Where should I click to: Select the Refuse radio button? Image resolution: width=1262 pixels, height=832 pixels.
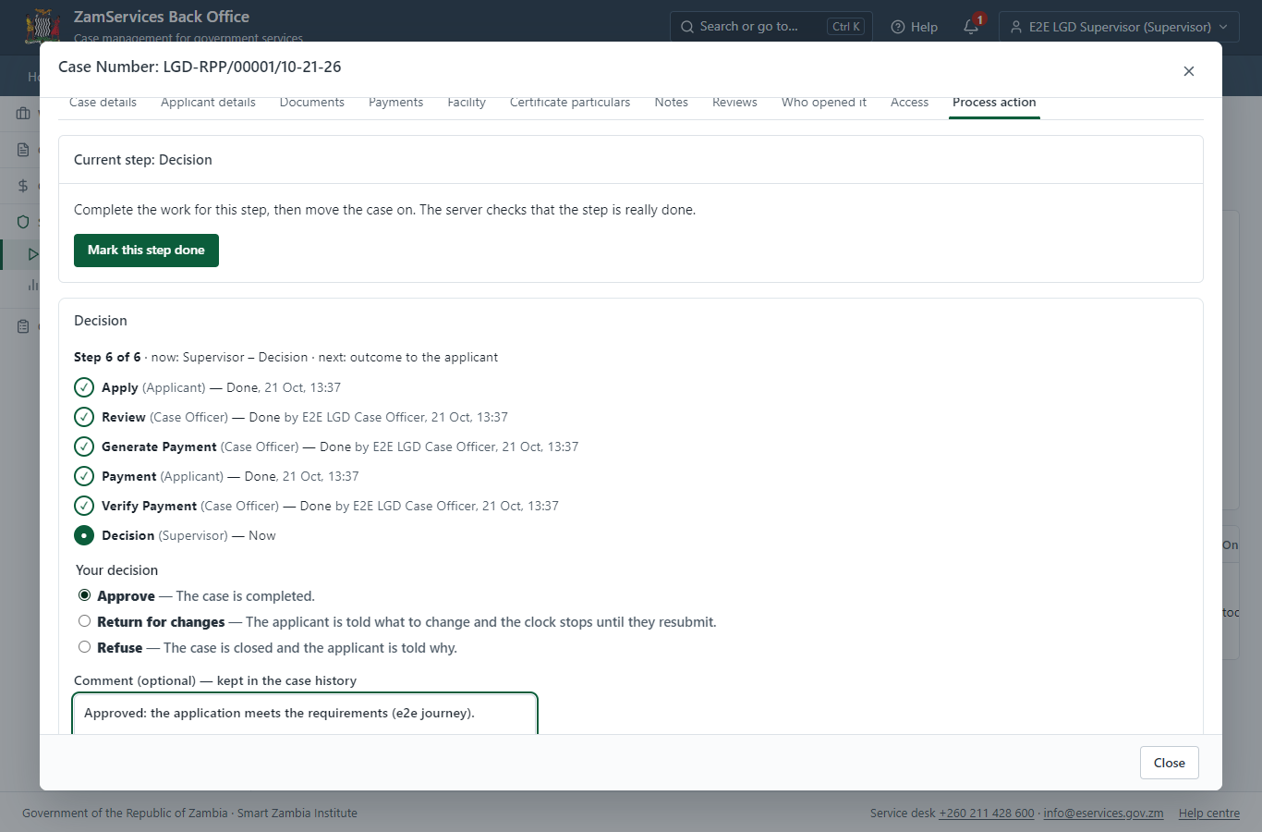[85, 647]
